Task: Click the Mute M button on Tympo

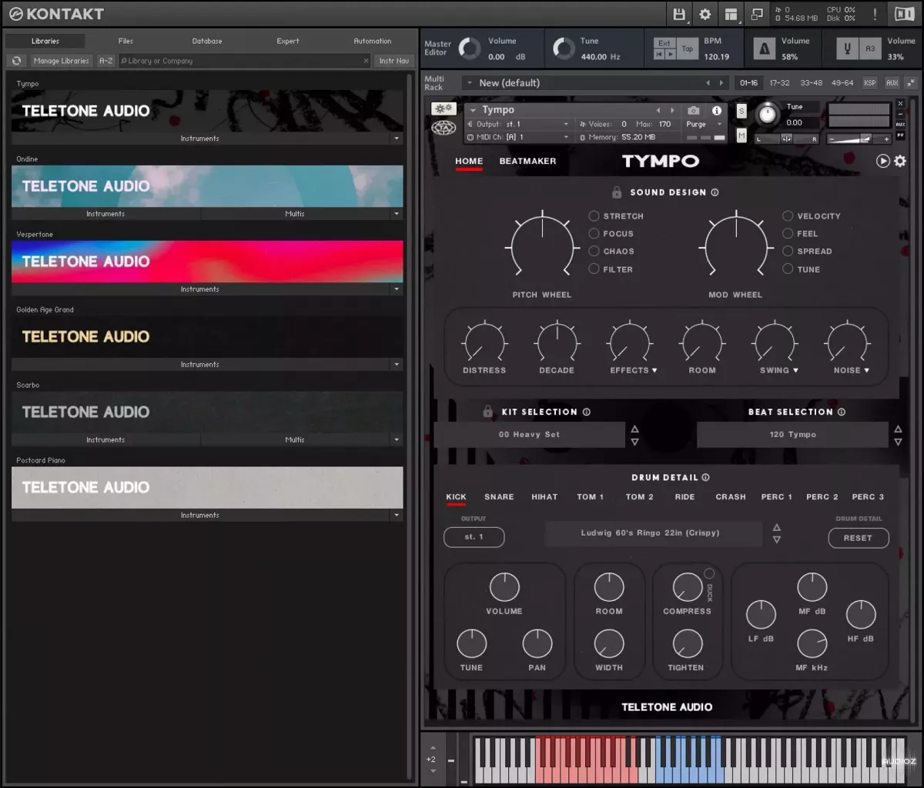Action: 742,135
